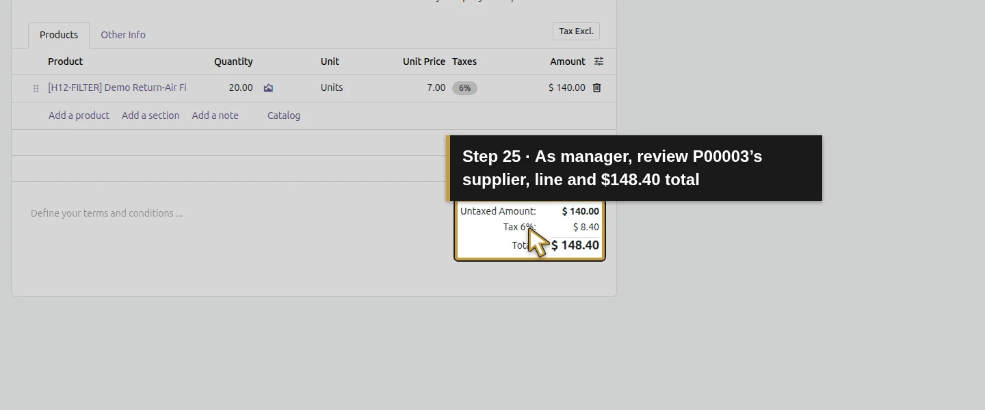The image size is (985, 410).
Task: Click the Taxes column header
Action: (464, 61)
